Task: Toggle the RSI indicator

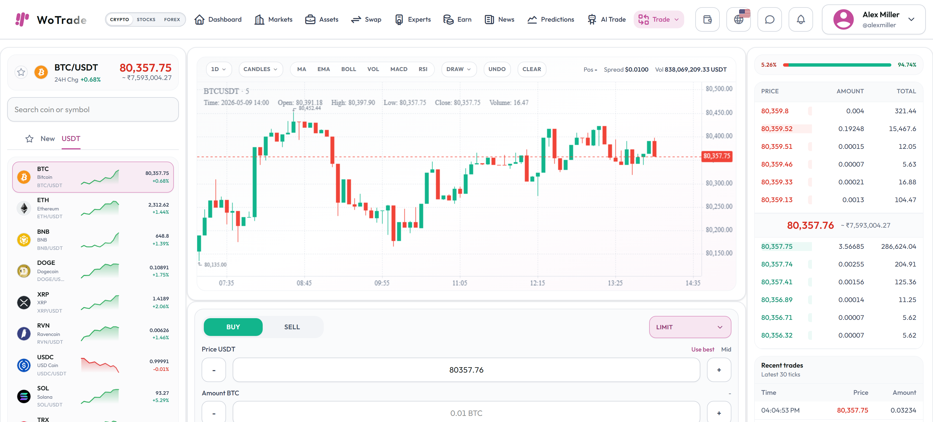Action: click(423, 69)
